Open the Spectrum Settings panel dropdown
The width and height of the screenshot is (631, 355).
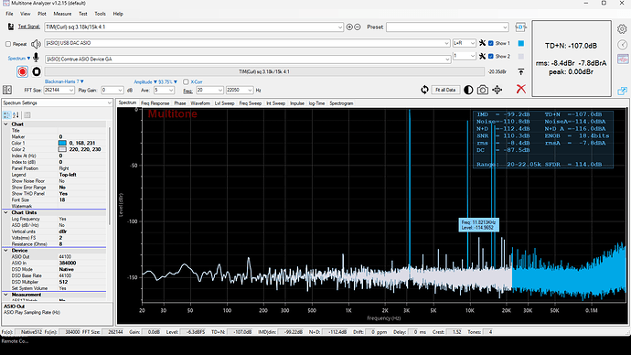click(x=109, y=103)
